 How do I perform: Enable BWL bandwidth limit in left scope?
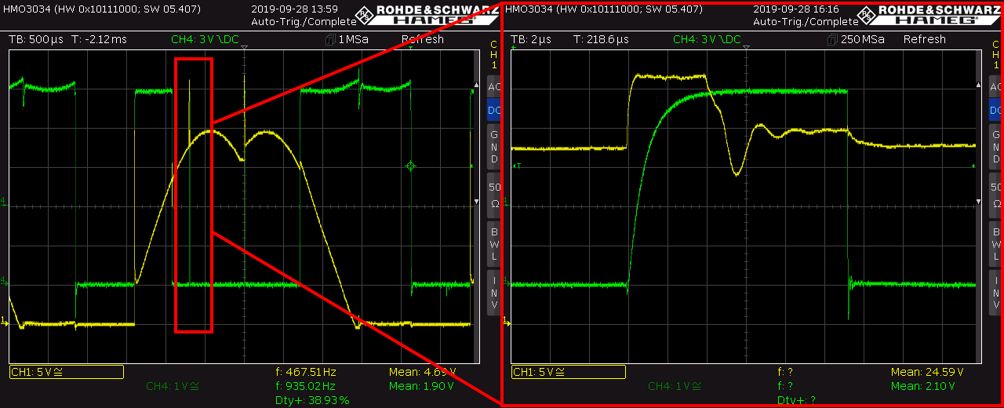pyautogui.click(x=493, y=244)
